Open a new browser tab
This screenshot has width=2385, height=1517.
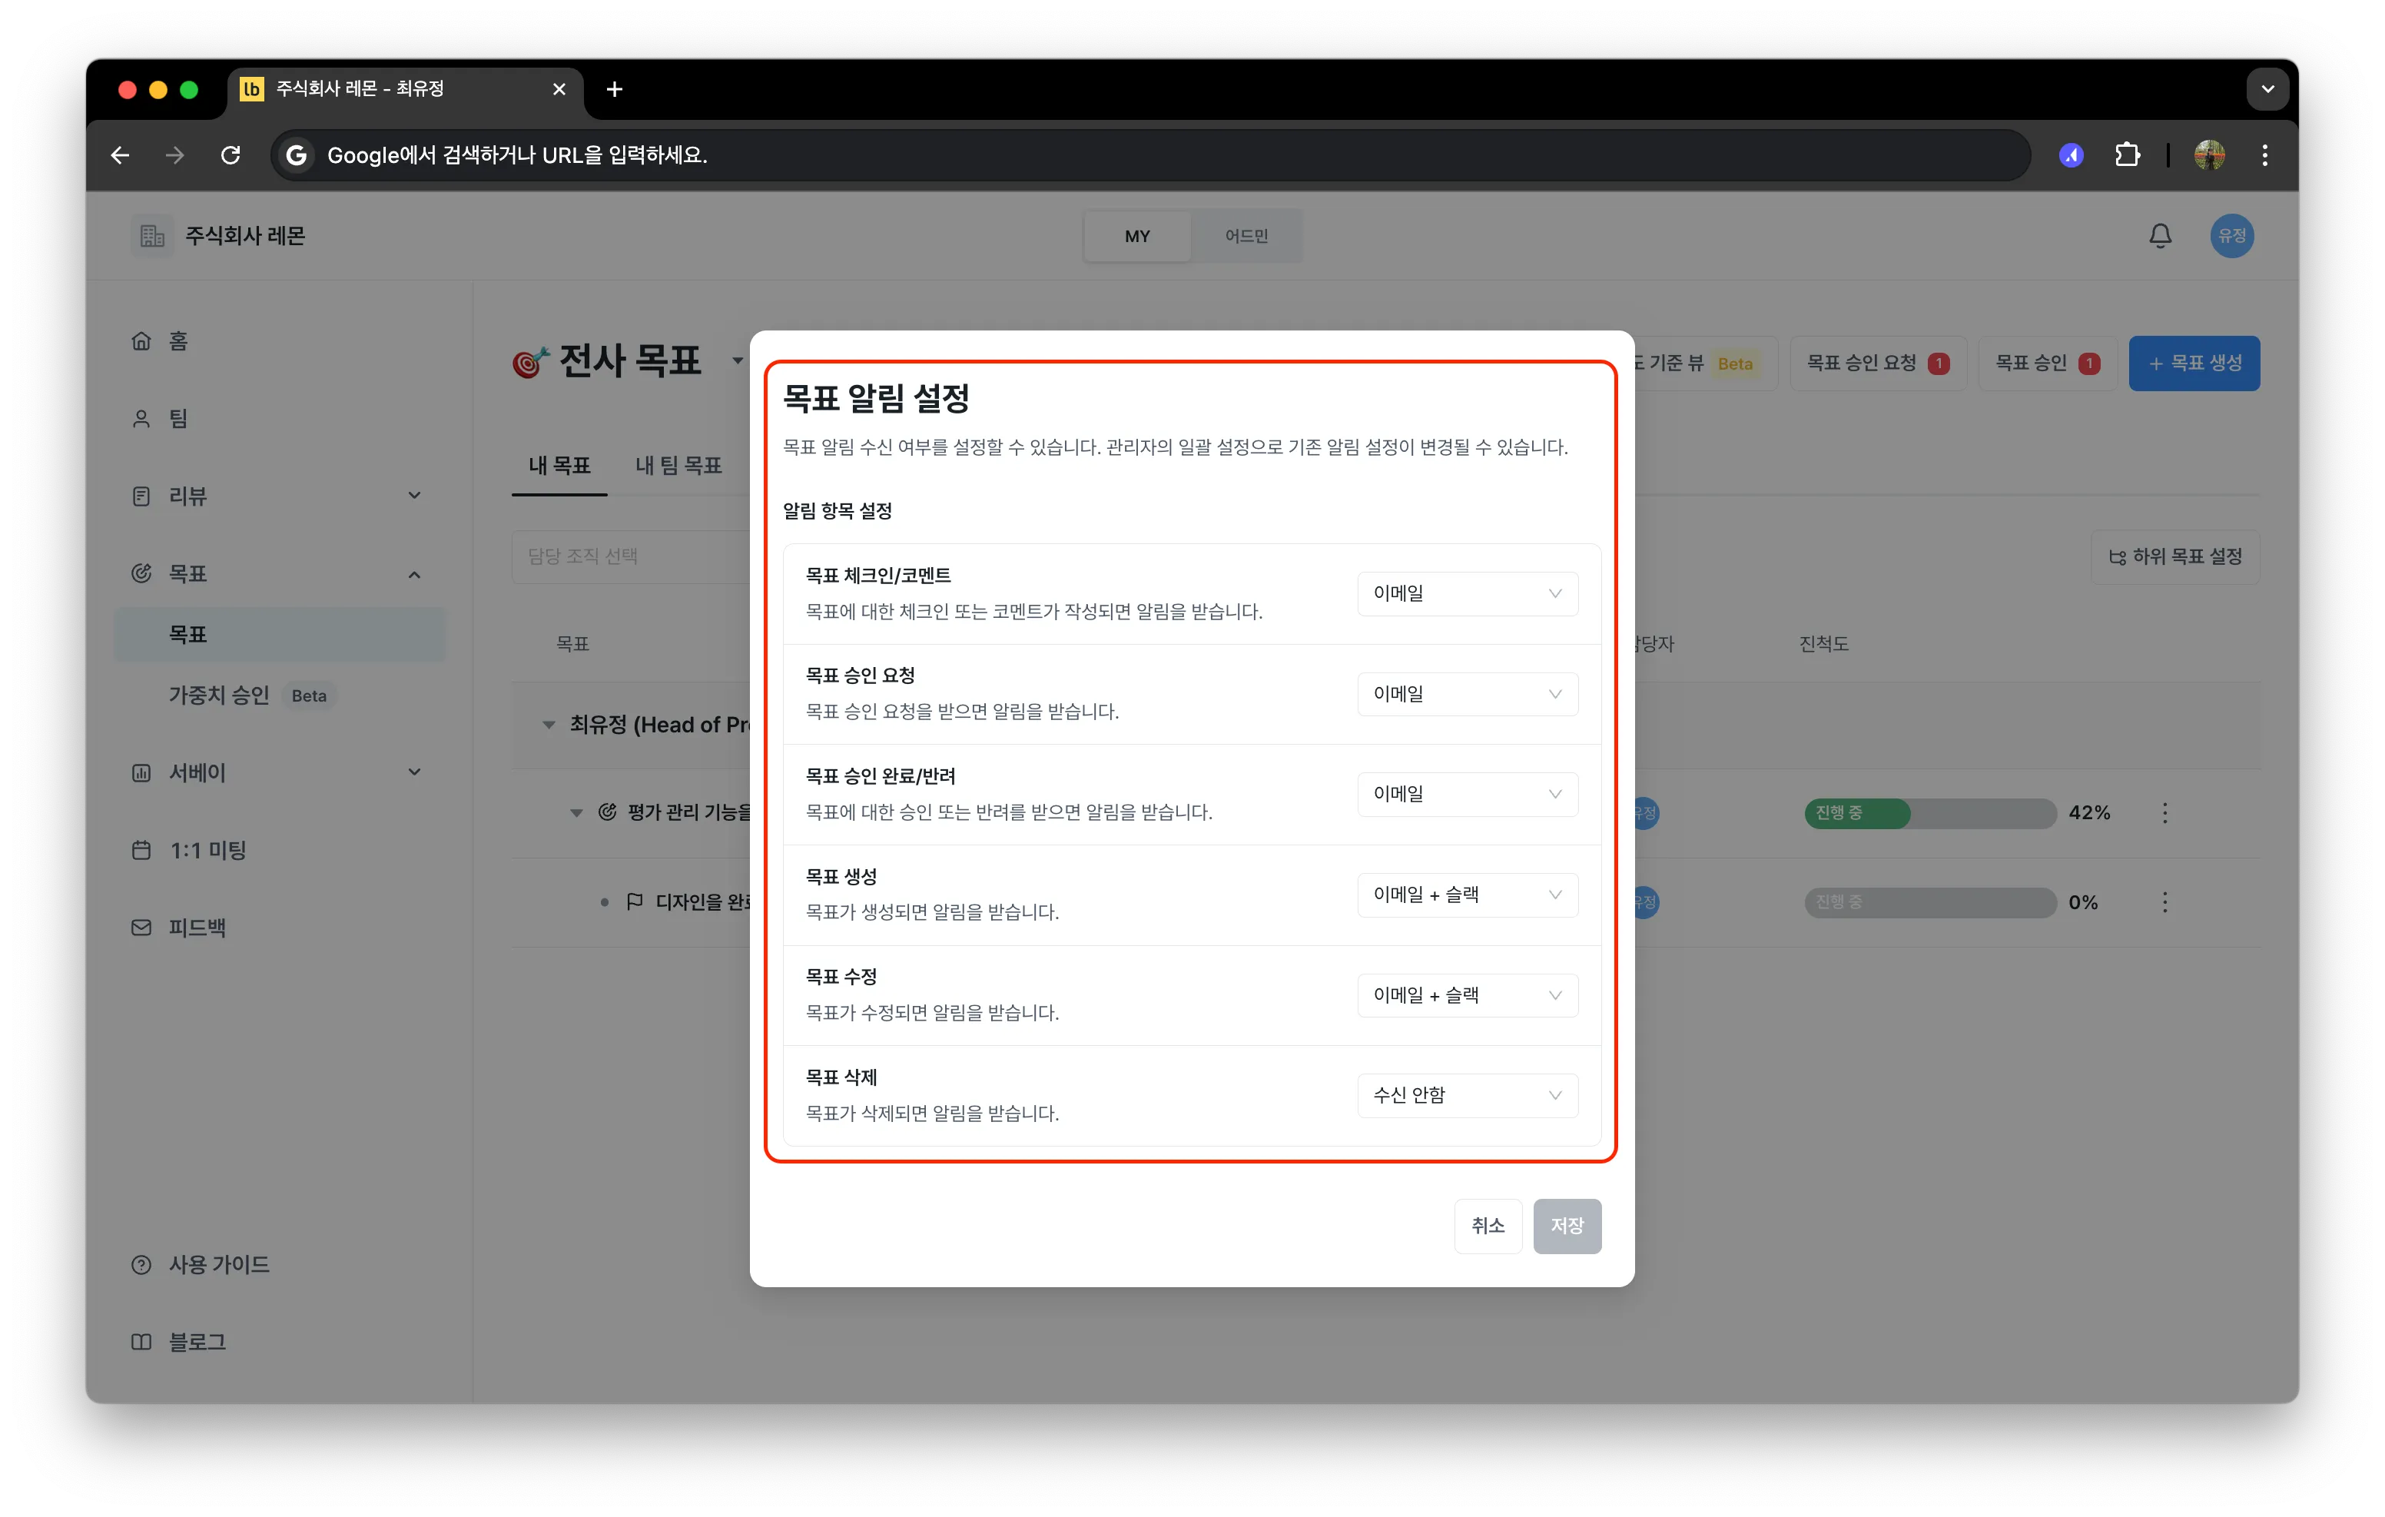[x=614, y=89]
